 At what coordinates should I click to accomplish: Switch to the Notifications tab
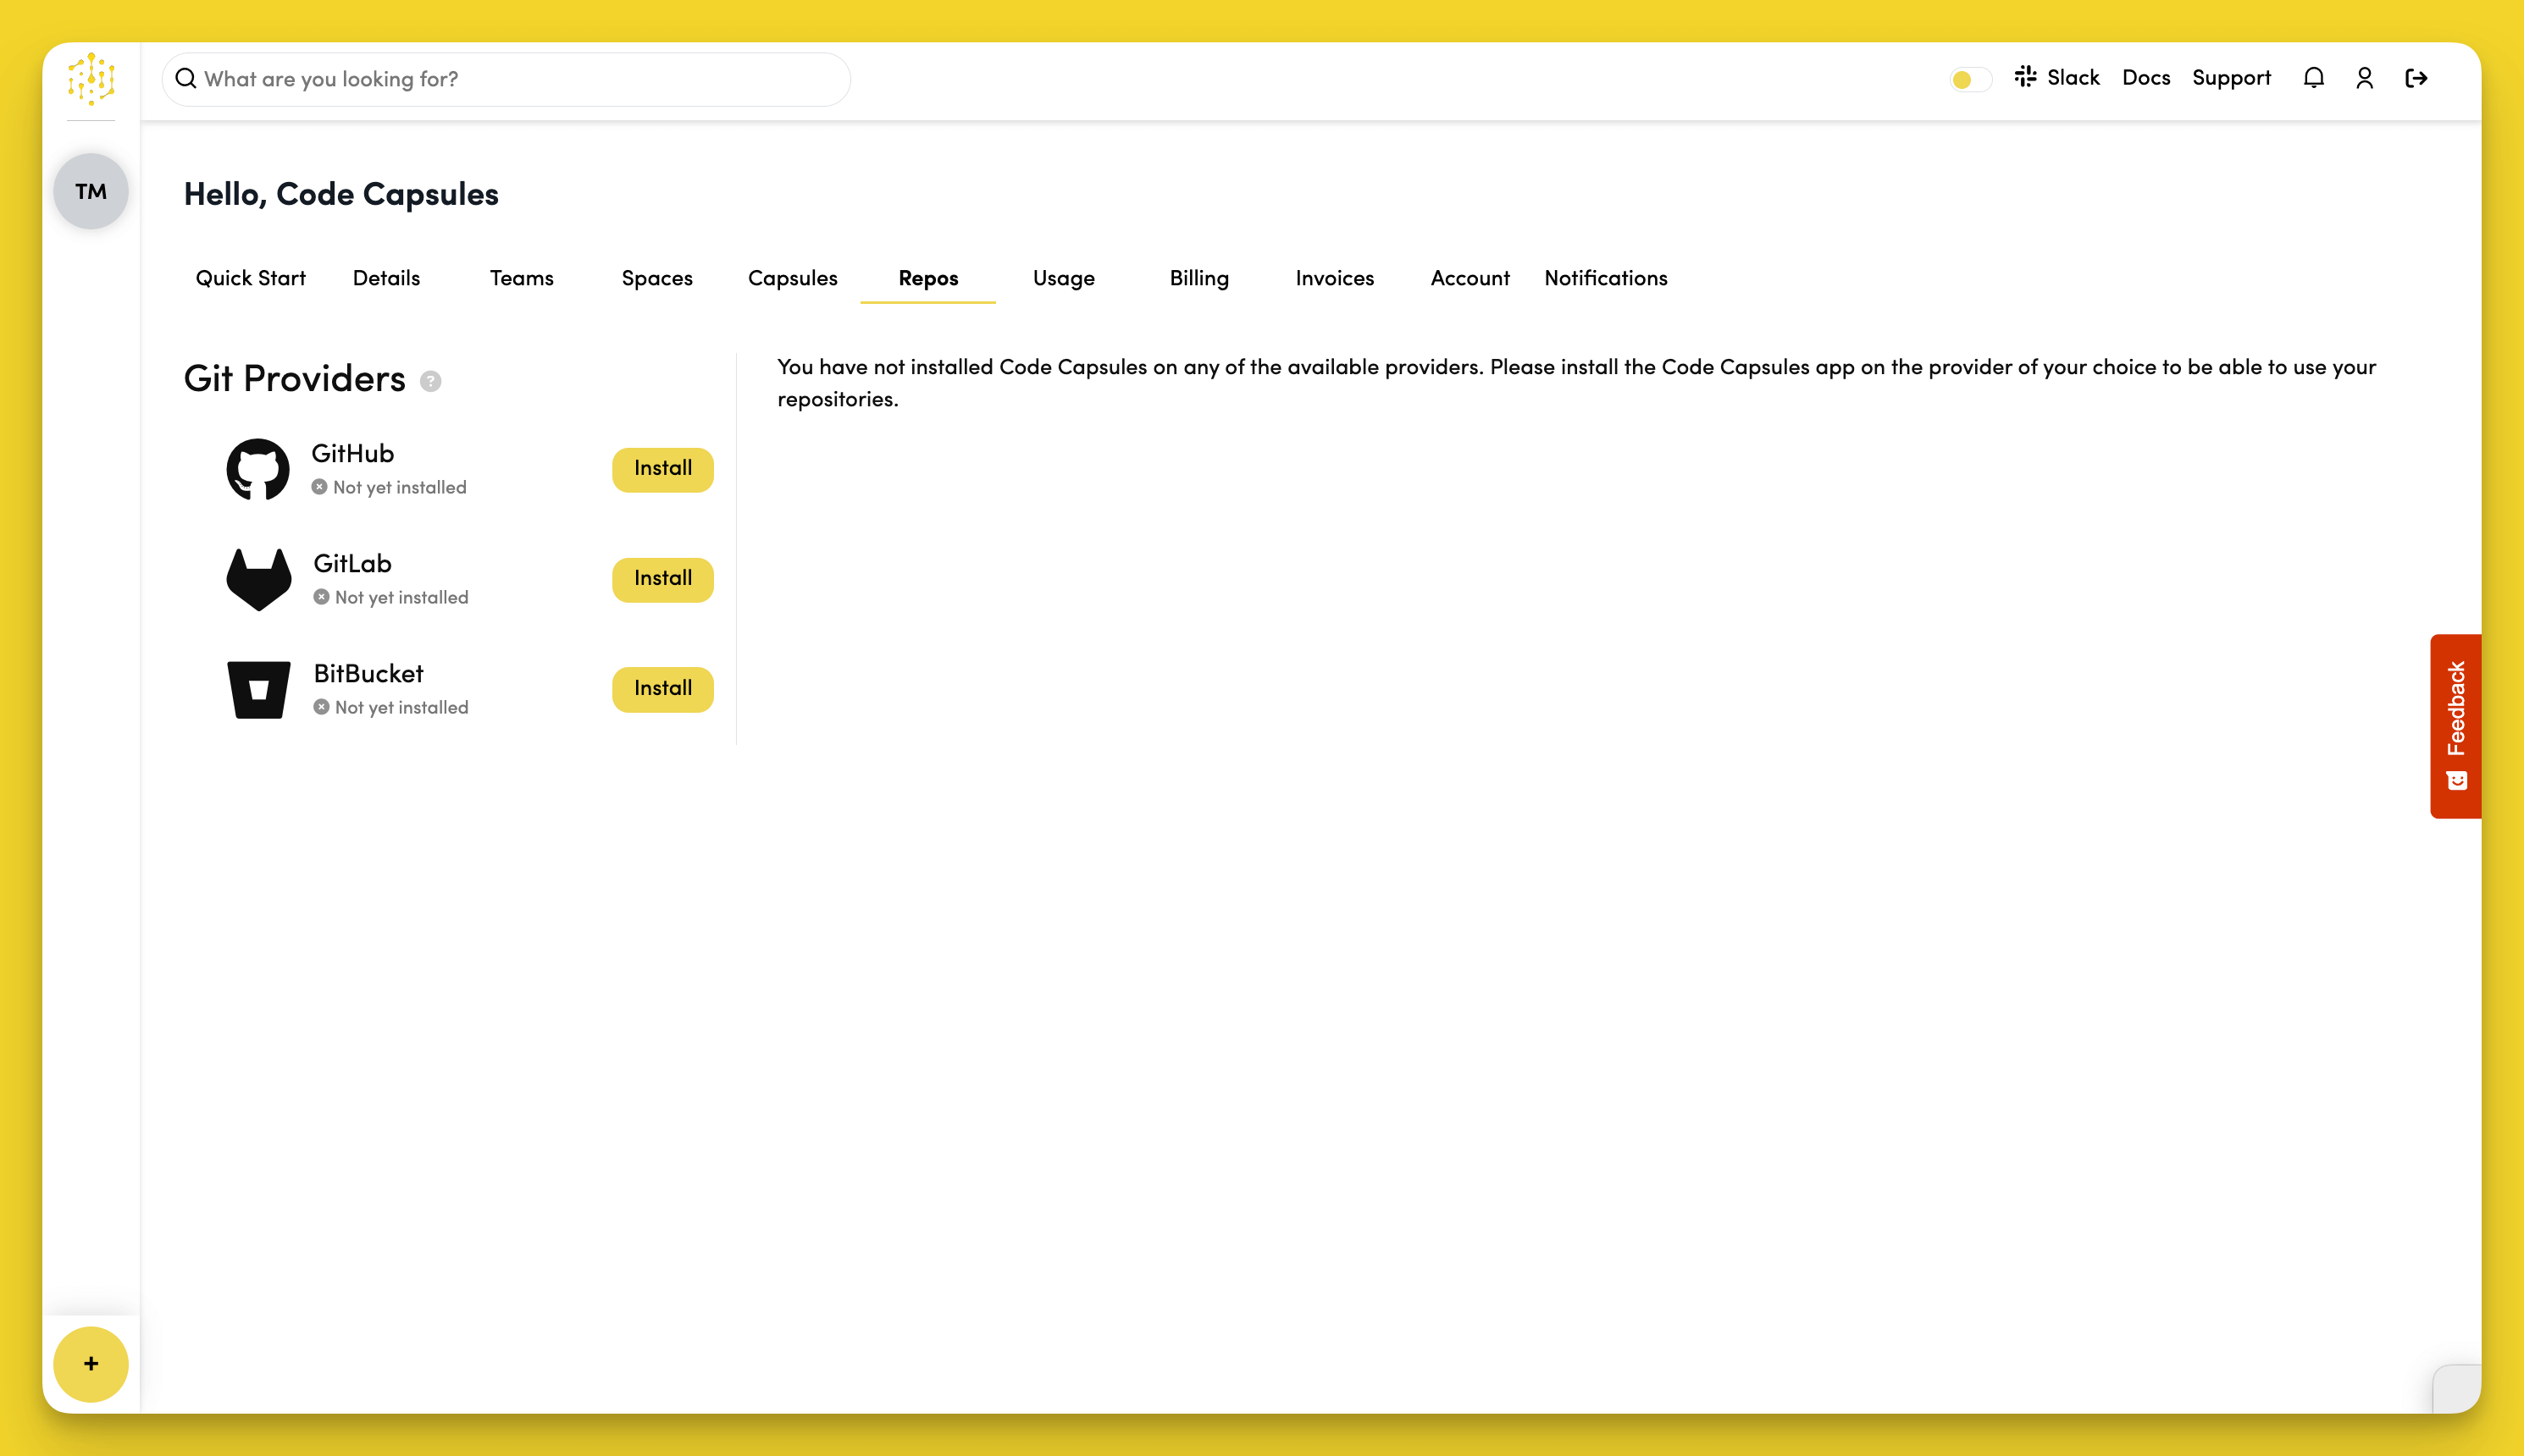pos(1606,278)
